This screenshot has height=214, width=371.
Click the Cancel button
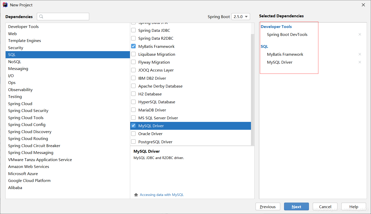325,207
